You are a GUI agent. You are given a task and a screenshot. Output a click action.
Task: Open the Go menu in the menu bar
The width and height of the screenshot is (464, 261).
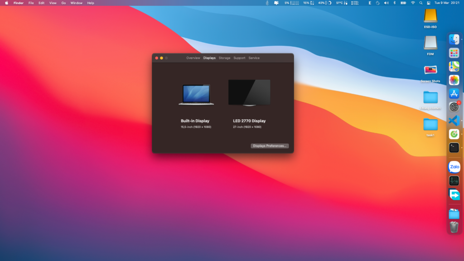click(63, 3)
